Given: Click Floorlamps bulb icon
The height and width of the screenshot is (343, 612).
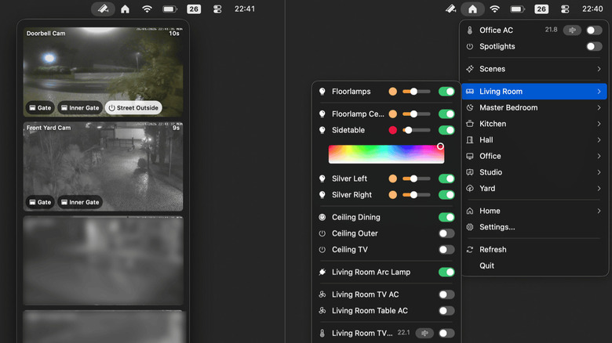Looking at the screenshot, I should coord(322,92).
